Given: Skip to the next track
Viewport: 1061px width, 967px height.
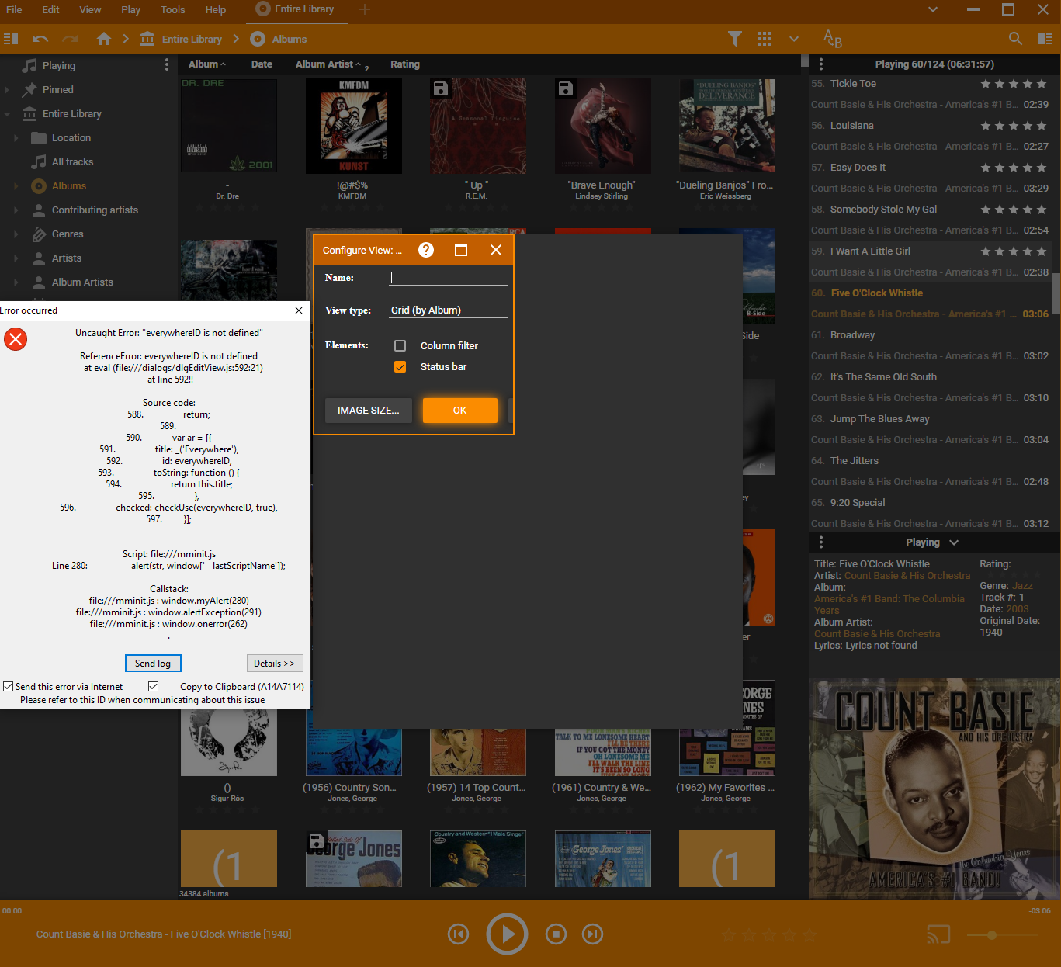Looking at the screenshot, I should coord(592,934).
